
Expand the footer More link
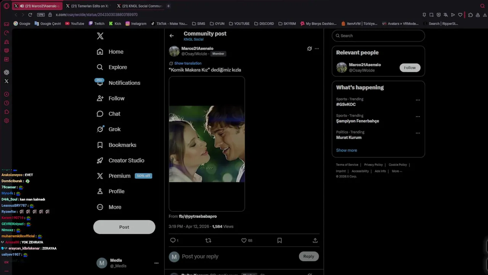point(397,171)
